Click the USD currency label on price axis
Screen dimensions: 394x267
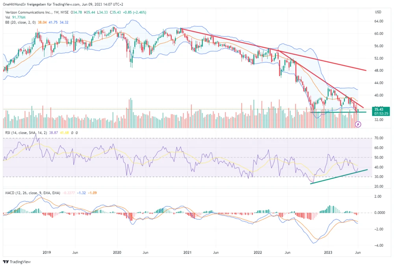click(378, 12)
